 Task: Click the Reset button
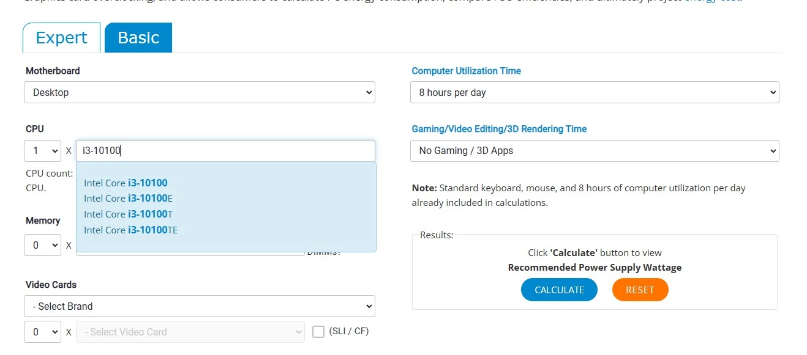(640, 290)
